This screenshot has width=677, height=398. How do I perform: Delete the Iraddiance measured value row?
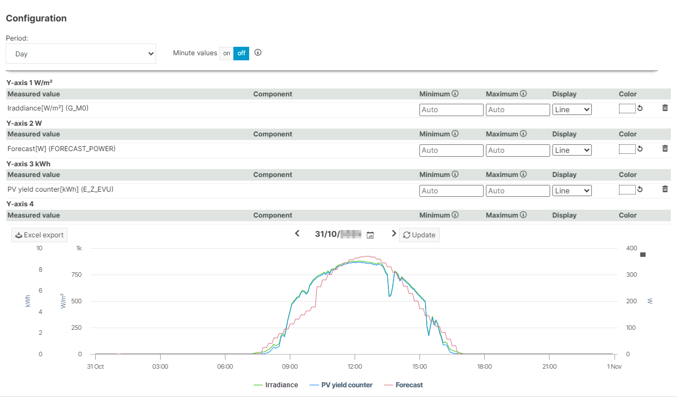point(665,108)
